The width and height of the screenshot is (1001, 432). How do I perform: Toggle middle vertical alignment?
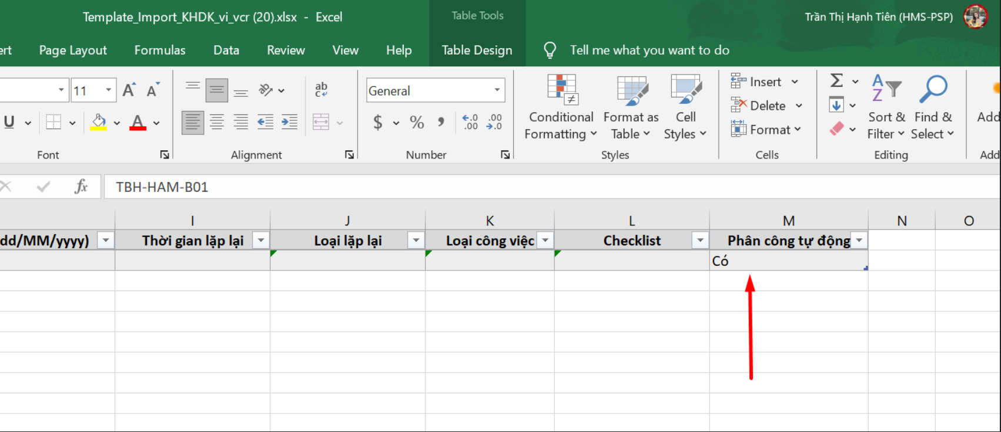[217, 90]
